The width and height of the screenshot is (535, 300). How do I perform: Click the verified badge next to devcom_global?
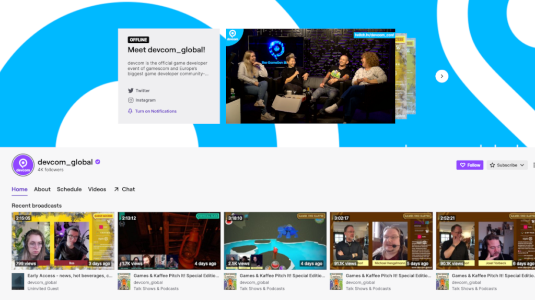point(98,162)
